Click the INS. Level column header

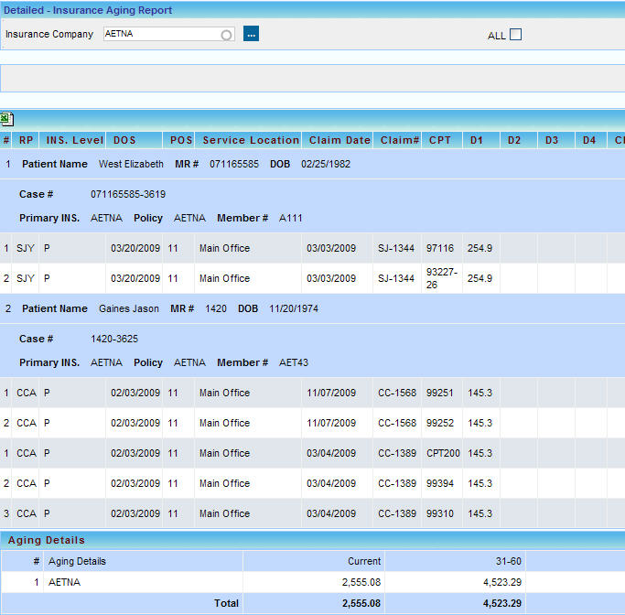pyautogui.click(x=75, y=140)
